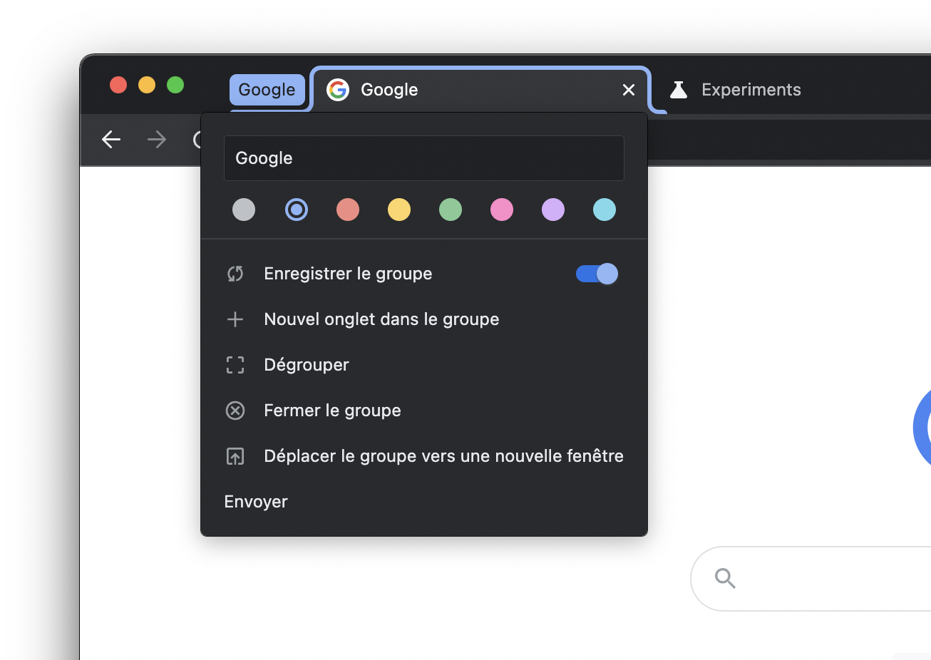931x660 pixels.
Task: Edit the group name field containing Google
Action: coord(424,158)
